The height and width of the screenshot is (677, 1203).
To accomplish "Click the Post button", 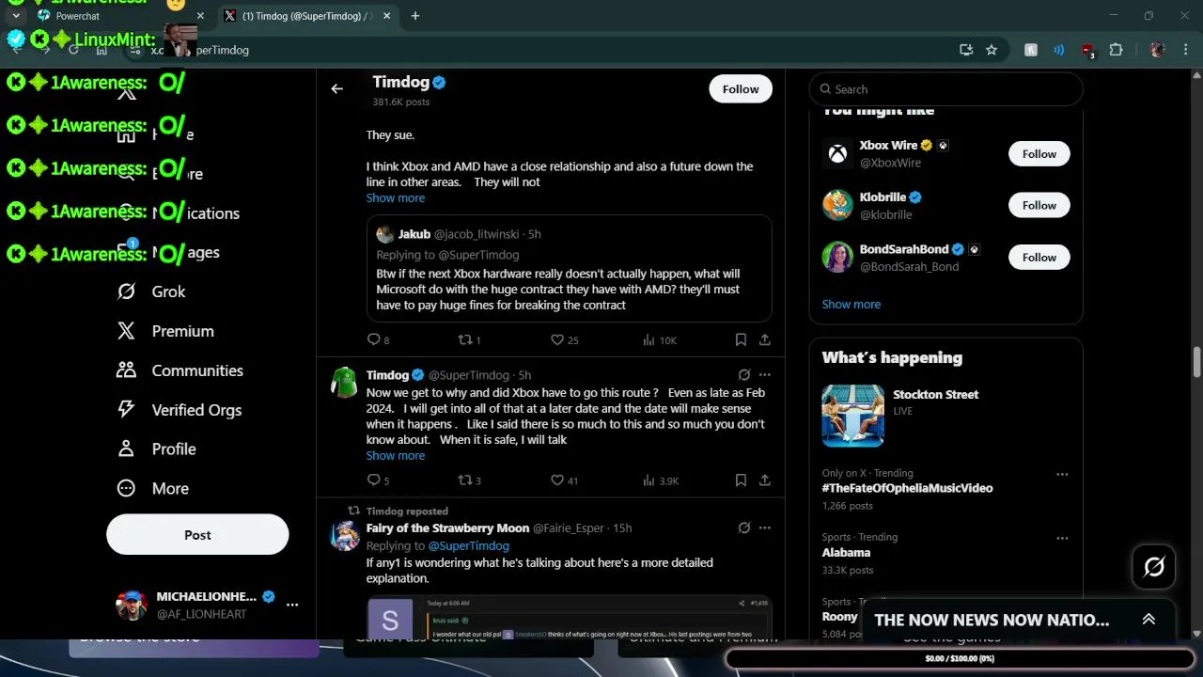I will click(197, 534).
